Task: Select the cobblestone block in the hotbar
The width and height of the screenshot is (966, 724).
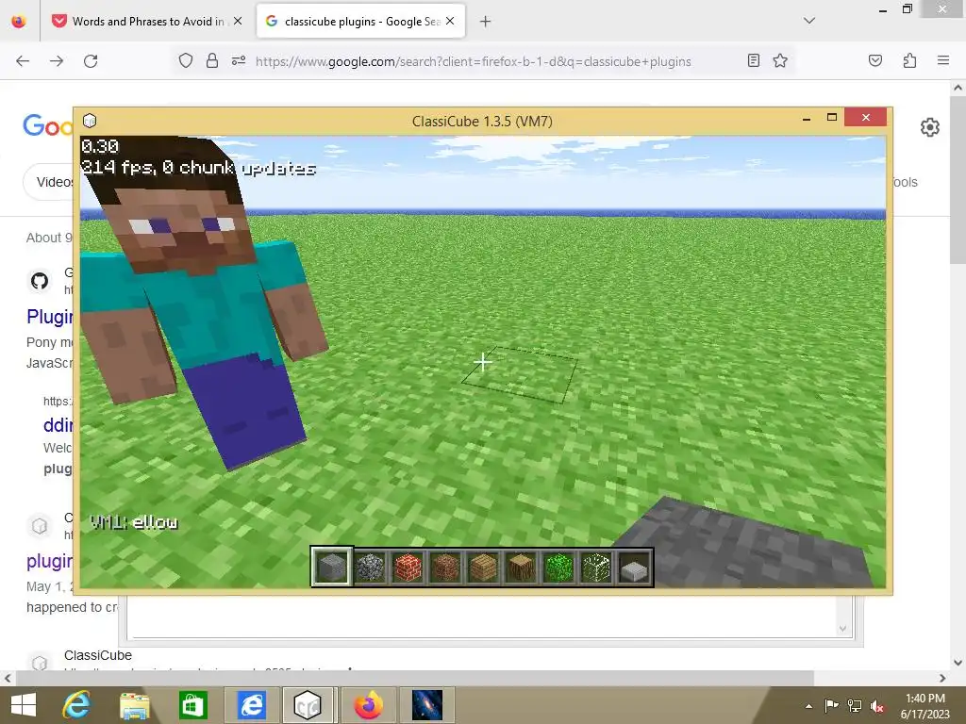Action: (370, 567)
